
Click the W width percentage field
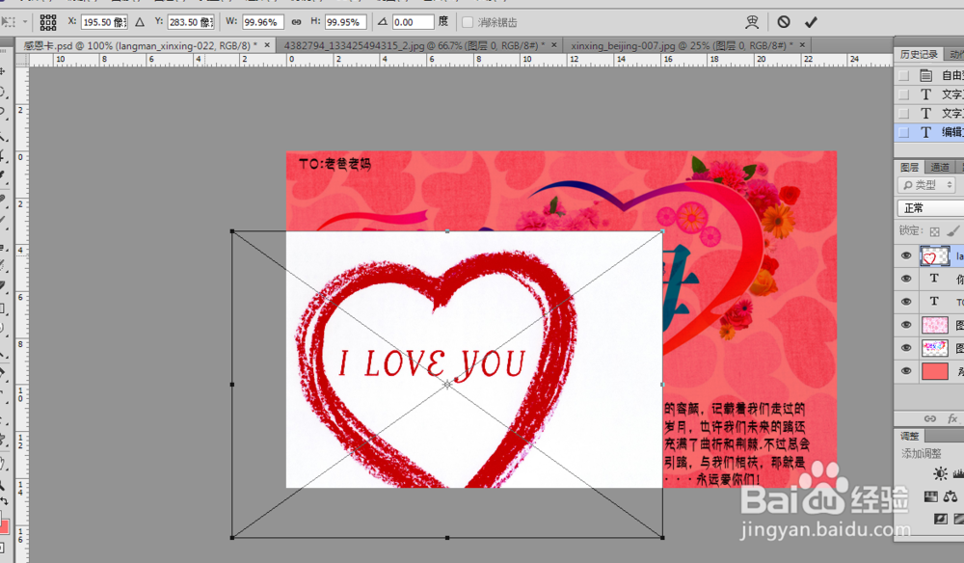(x=263, y=22)
